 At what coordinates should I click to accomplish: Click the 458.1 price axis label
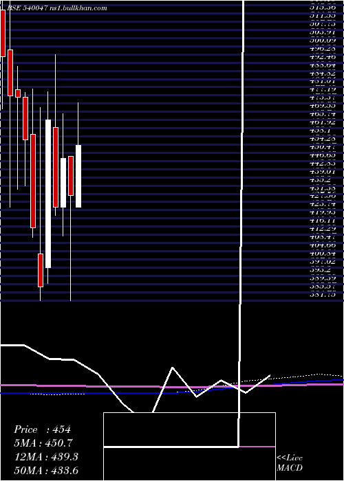click(320, 131)
